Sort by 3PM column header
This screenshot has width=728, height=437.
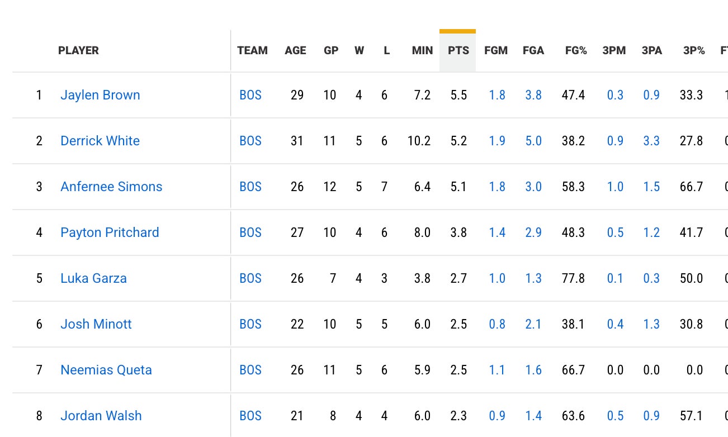coord(614,50)
